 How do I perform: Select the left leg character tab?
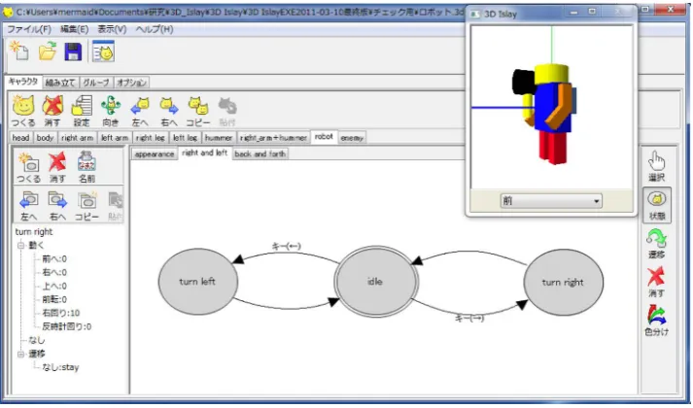point(186,138)
